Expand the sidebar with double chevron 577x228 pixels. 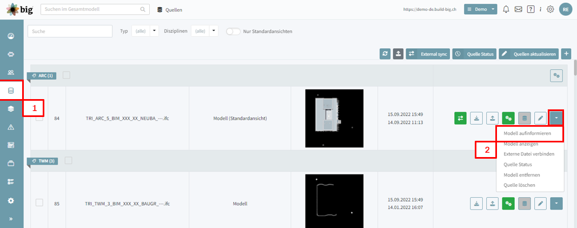point(11,219)
